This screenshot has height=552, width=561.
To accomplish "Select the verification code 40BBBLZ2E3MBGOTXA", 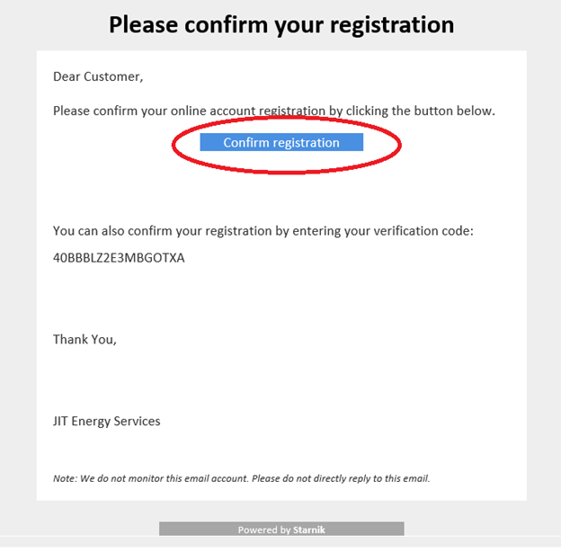I will pyautogui.click(x=119, y=259).
